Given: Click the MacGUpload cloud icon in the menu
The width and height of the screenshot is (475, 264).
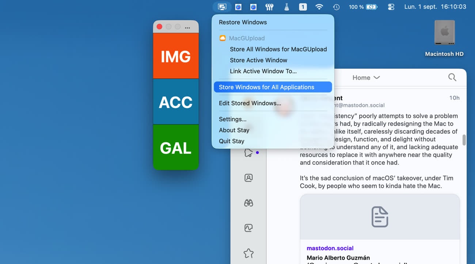Looking at the screenshot, I should (222, 38).
